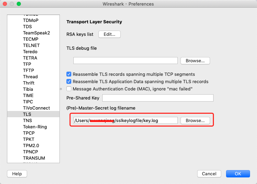Choose Tibia from the protocol list
Viewport: 257px width, 184px height.
33,89
